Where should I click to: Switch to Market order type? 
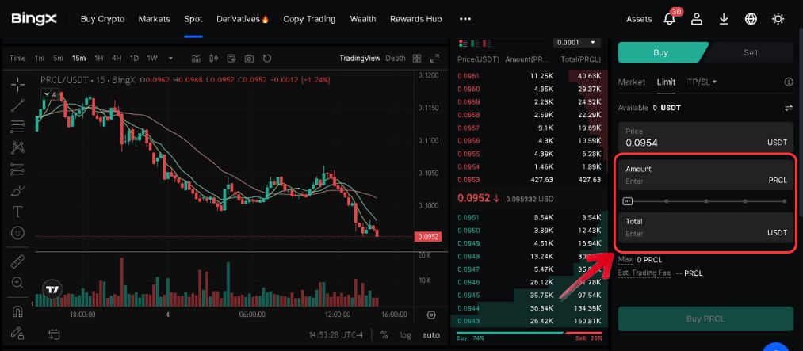pos(632,82)
